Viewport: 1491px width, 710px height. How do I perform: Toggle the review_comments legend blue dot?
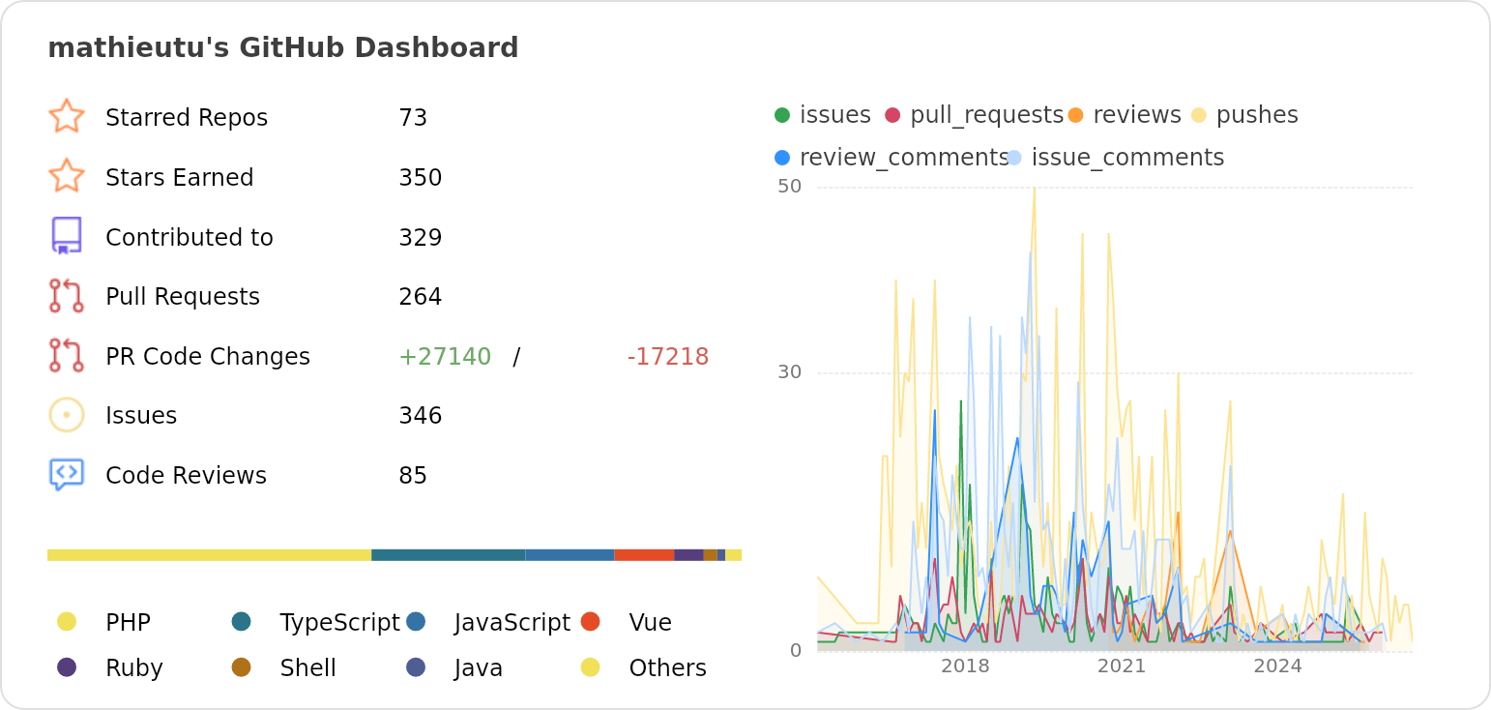[782, 158]
